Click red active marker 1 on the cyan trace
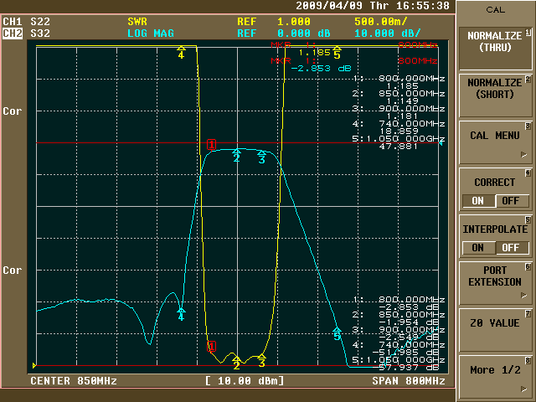 [x=211, y=145]
